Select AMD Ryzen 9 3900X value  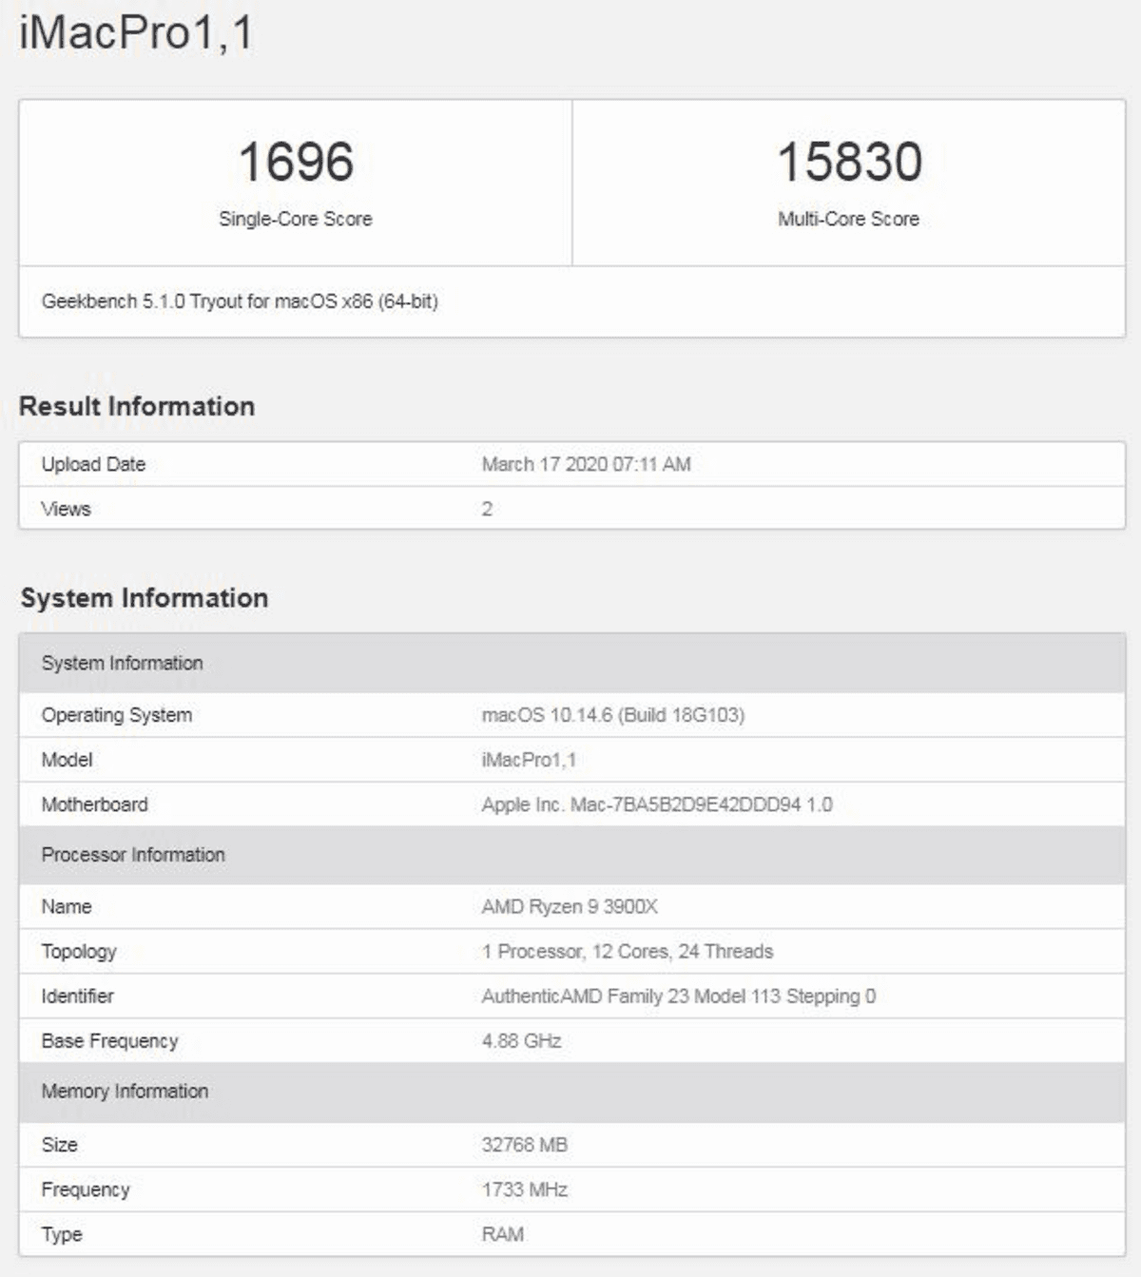click(570, 906)
